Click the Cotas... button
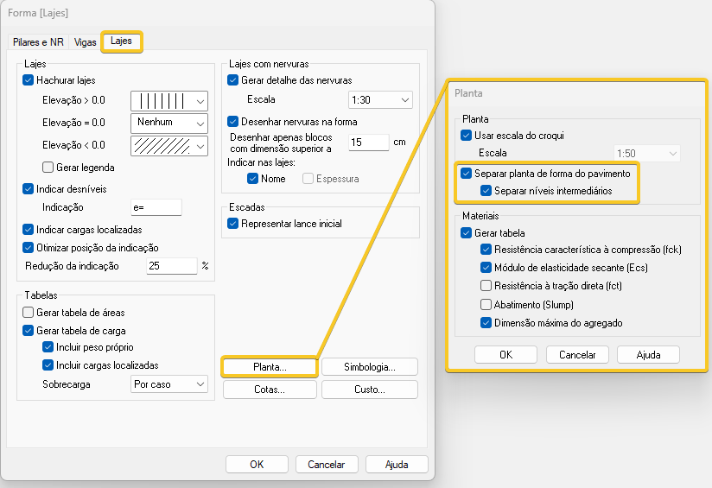This screenshot has width=712, height=488. 270,390
